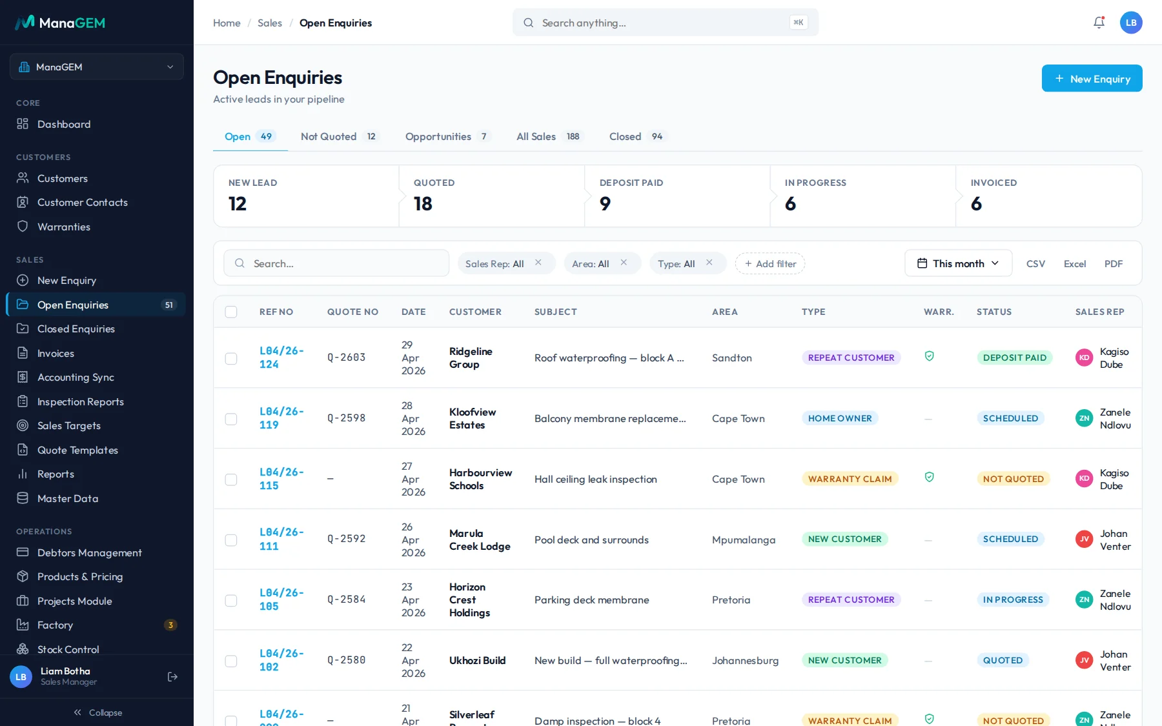The height and width of the screenshot is (726, 1162).
Task: Click the Search anything global field
Action: click(x=666, y=23)
